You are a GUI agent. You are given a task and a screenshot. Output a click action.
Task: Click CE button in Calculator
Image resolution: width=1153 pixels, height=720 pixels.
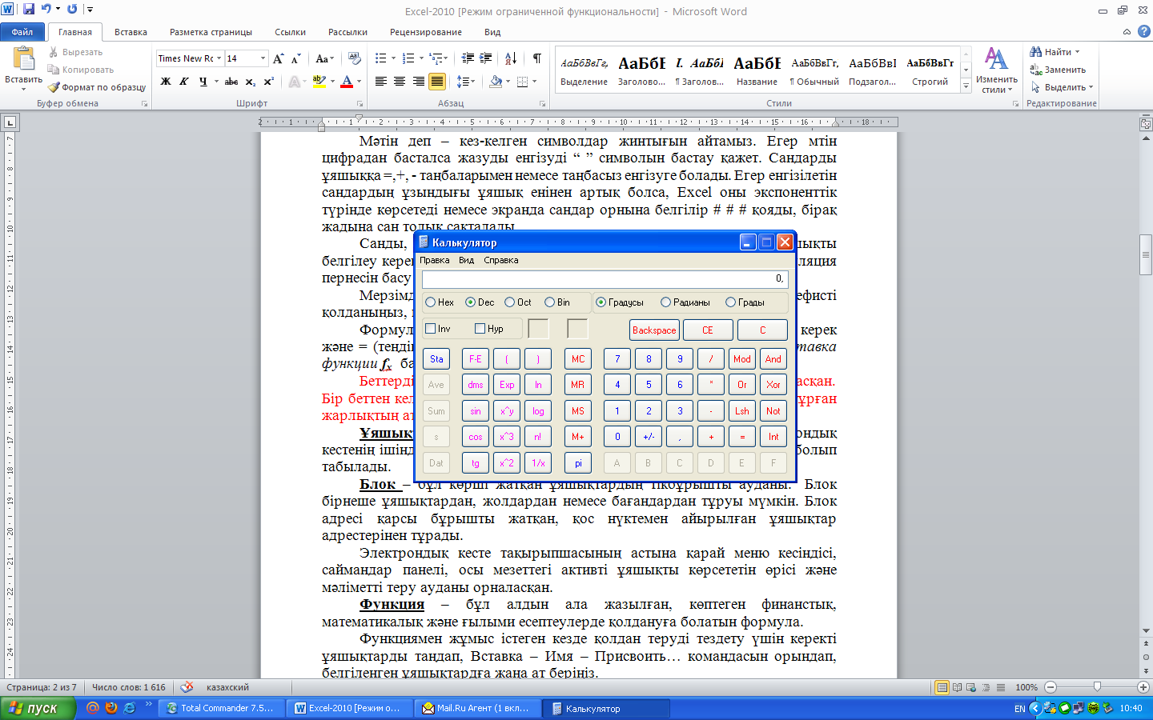click(708, 330)
